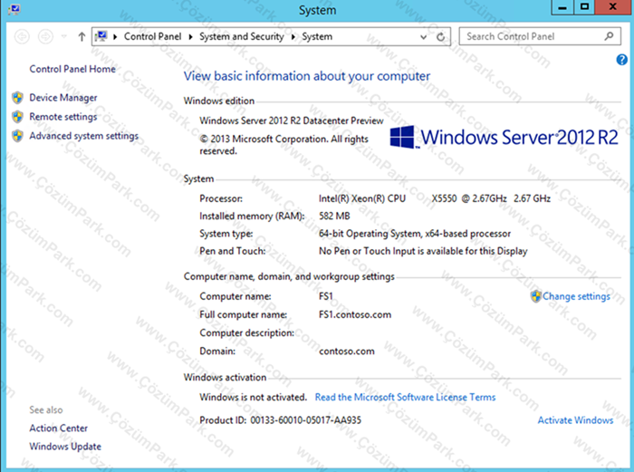Click the shield icon beside Device Manager

coord(17,98)
